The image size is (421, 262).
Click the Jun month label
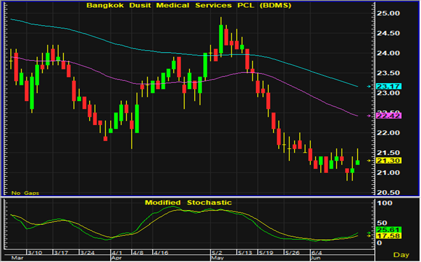coord(316,258)
